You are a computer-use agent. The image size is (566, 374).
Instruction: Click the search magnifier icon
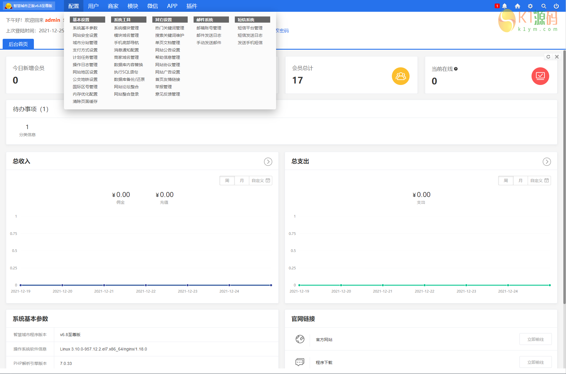pyautogui.click(x=544, y=6)
